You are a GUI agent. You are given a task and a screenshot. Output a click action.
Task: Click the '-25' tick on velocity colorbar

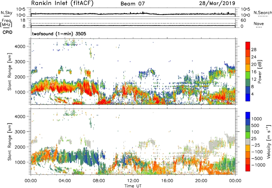point(256,145)
